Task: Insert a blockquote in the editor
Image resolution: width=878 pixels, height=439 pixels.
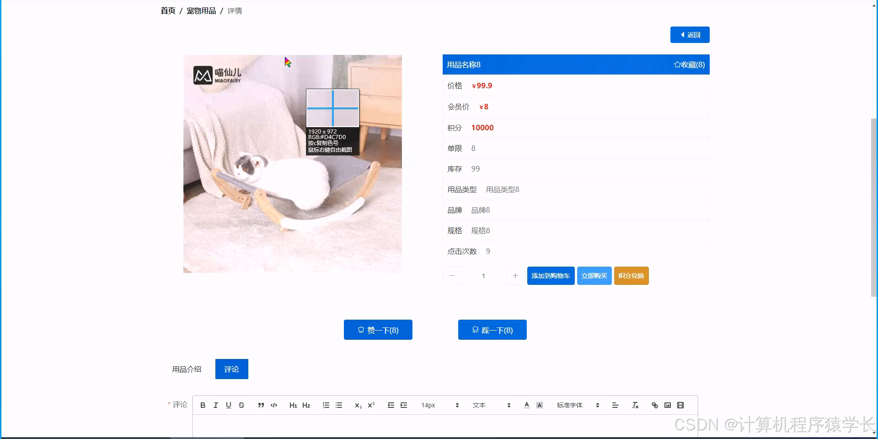Action: (x=261, y=405)
